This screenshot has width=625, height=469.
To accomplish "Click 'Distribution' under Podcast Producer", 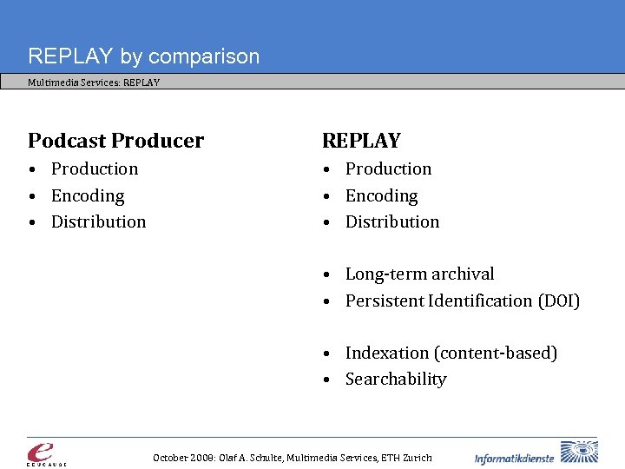I will click(x=99, y=221).
